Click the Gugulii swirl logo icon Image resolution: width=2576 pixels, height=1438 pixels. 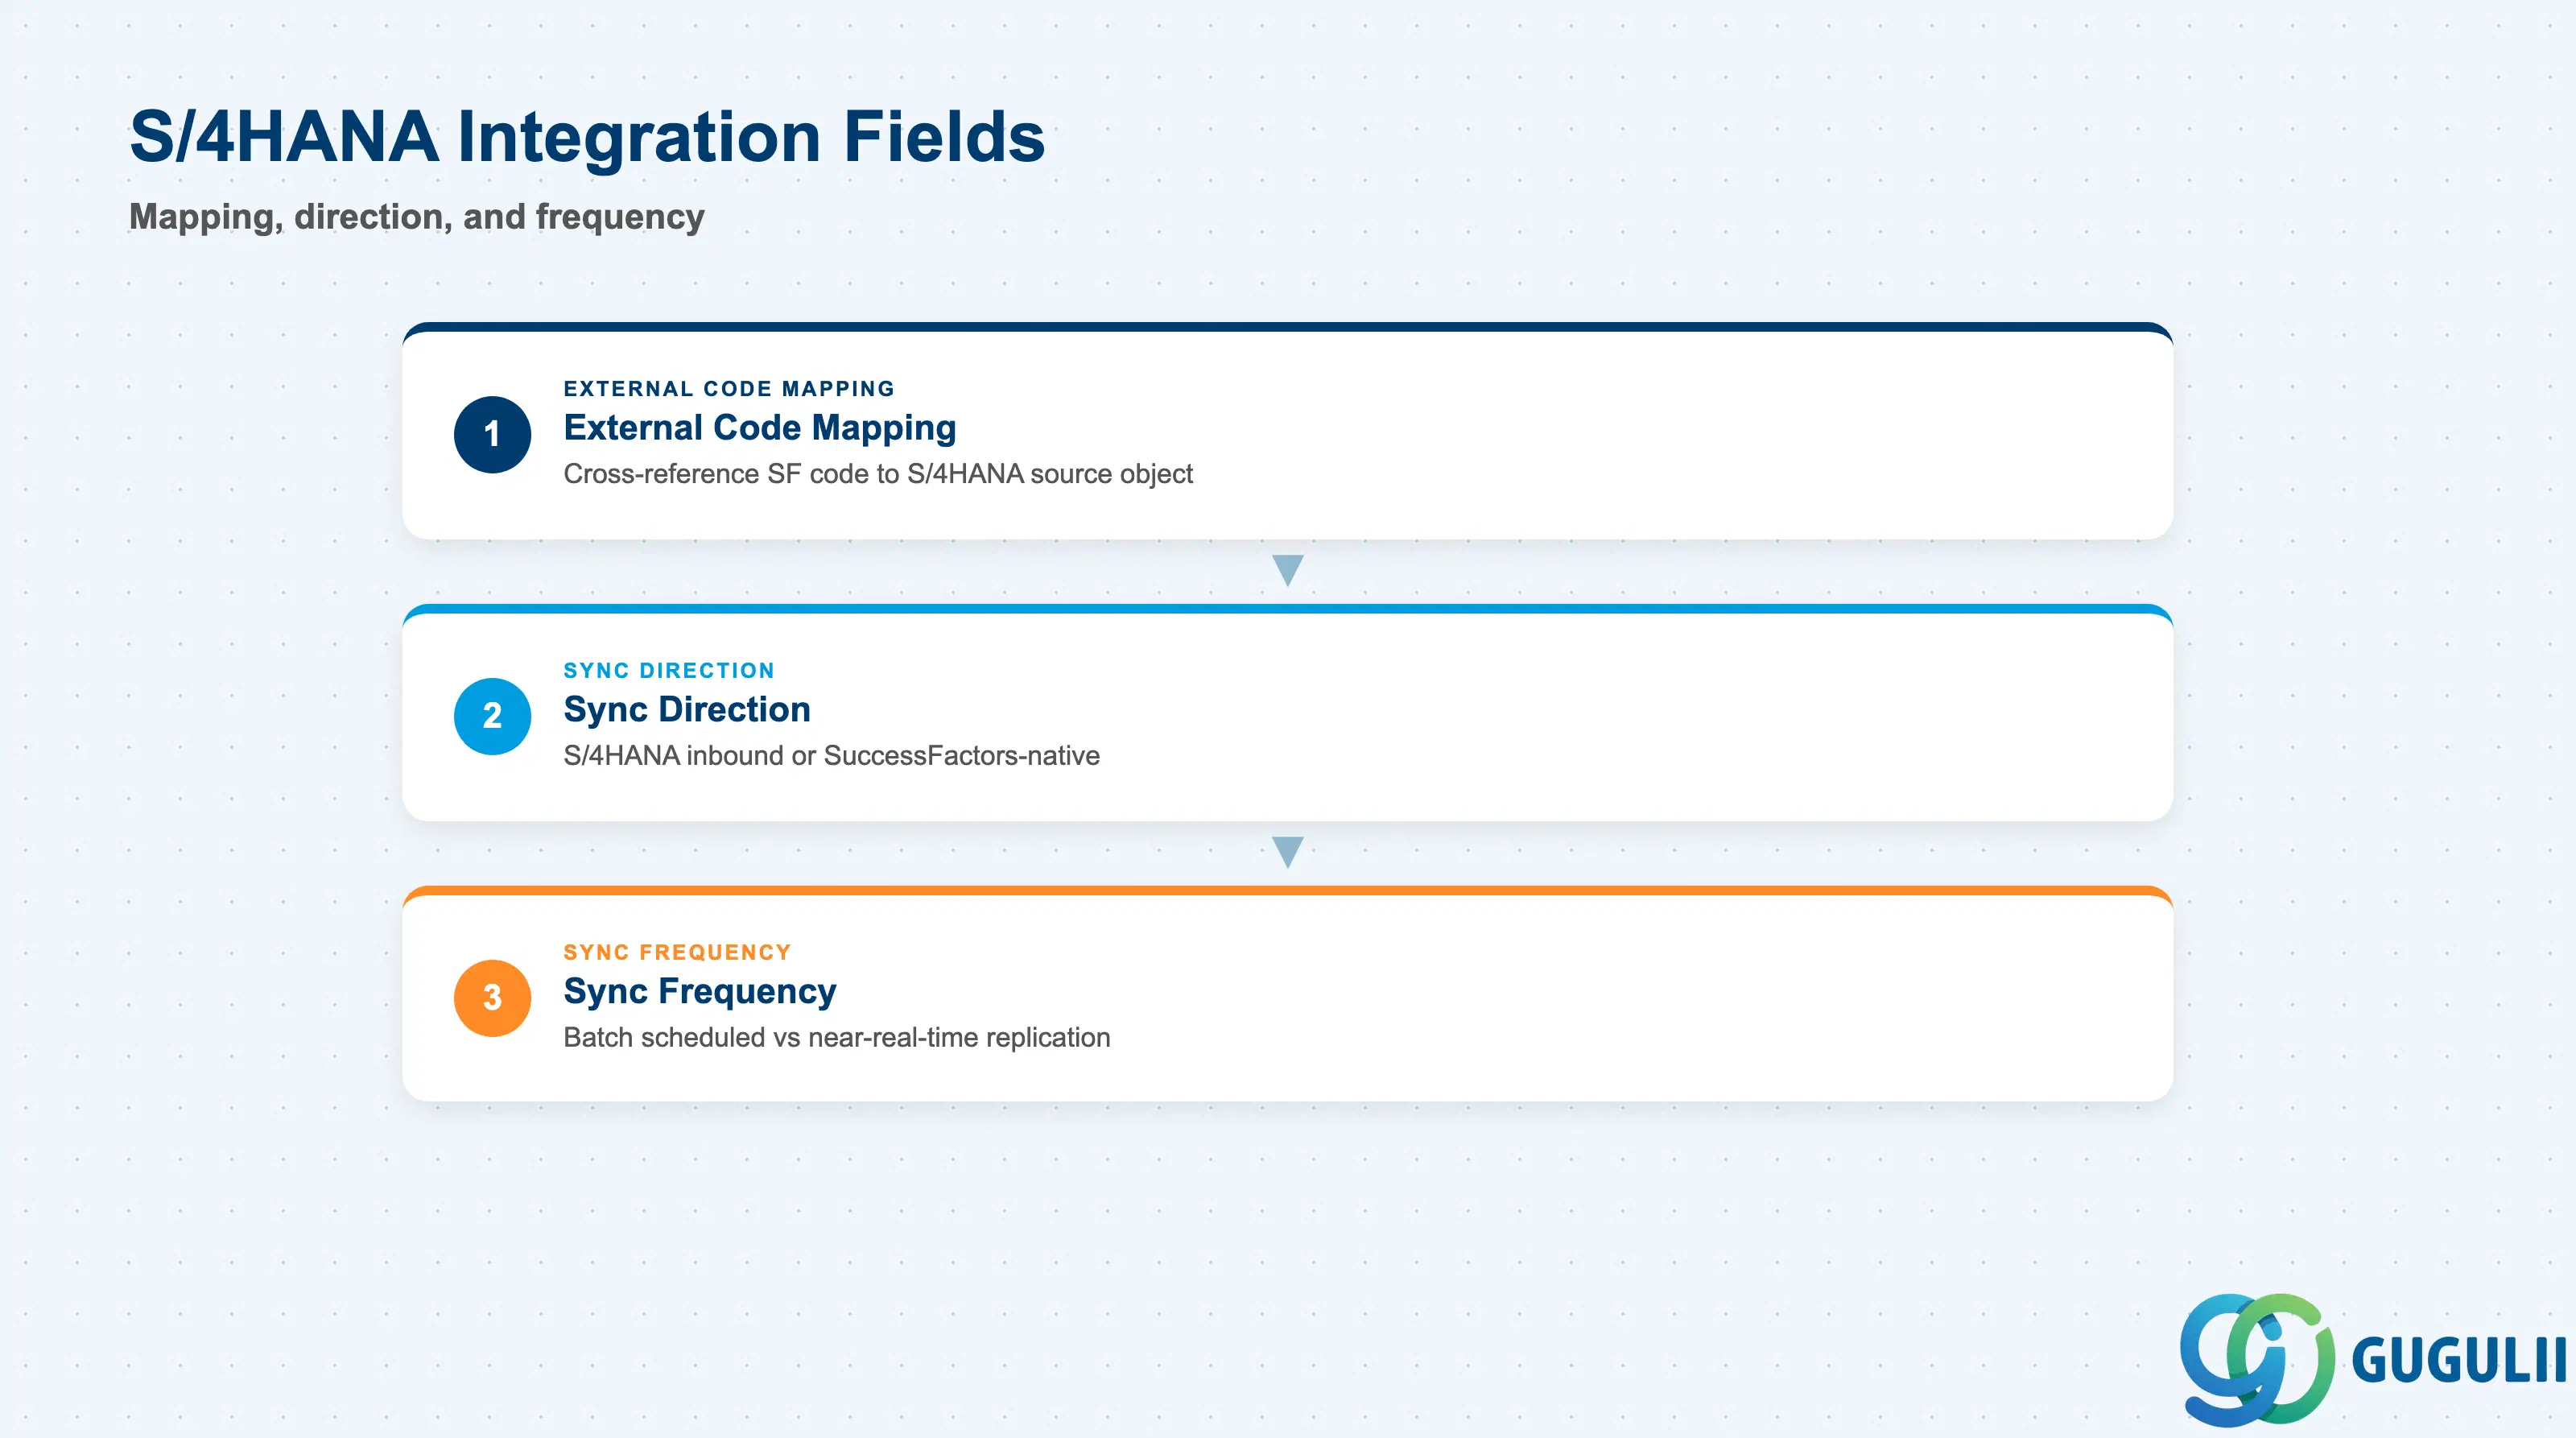(2257, 1359)
